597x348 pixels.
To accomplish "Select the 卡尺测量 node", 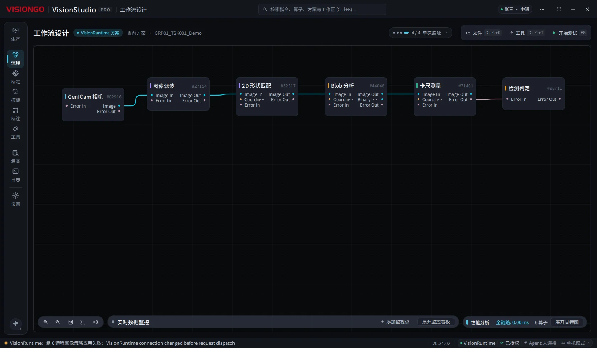I will [445, 97].
